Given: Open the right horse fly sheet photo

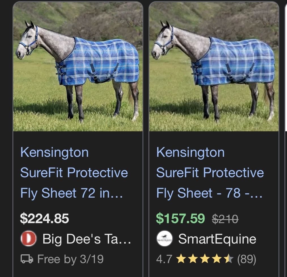Looking at the screenshot, I should (x=214, y=67).
